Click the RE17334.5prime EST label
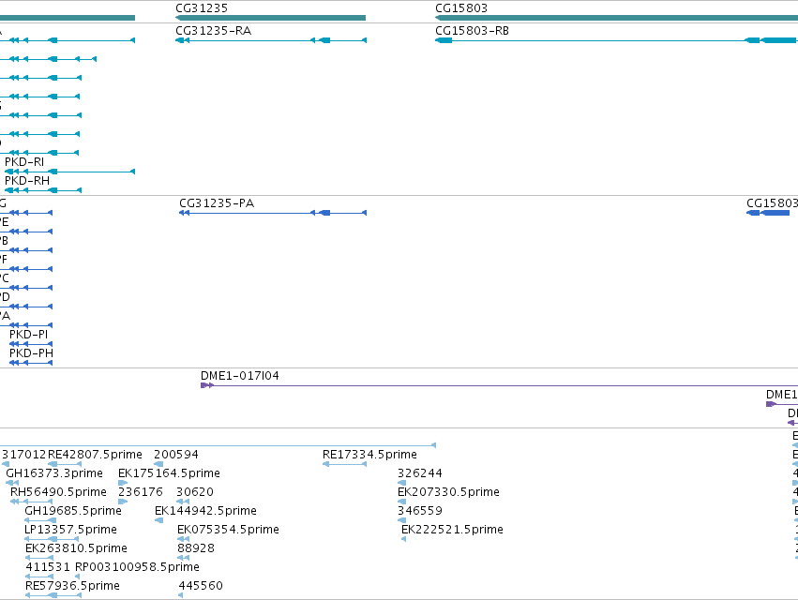This screenshot has height=600, width=798. pos(370,455)
